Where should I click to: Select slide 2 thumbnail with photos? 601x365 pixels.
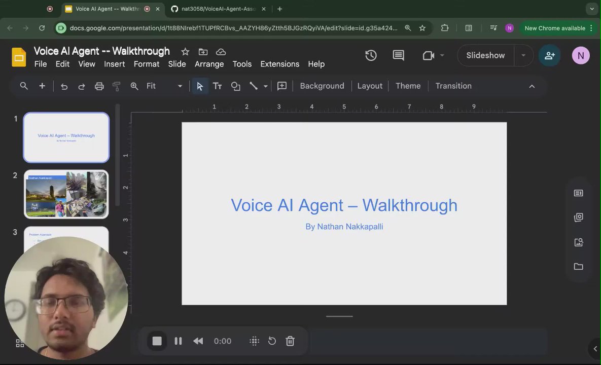coord(66,194)
